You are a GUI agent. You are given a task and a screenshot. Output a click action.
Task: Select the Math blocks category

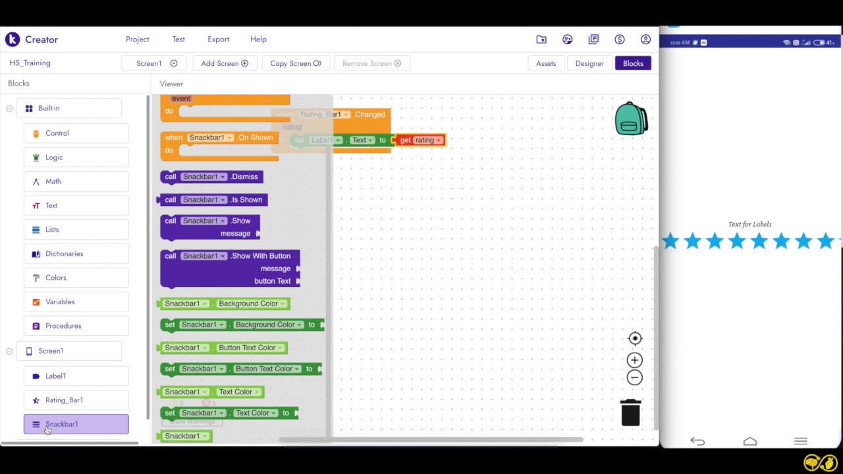tap(76, 181)
